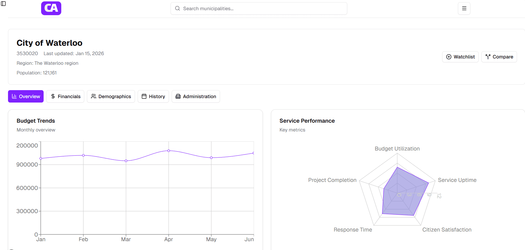Toggle the sidebar panel icon
The image size is (525, 250).
tap(3, 4)
